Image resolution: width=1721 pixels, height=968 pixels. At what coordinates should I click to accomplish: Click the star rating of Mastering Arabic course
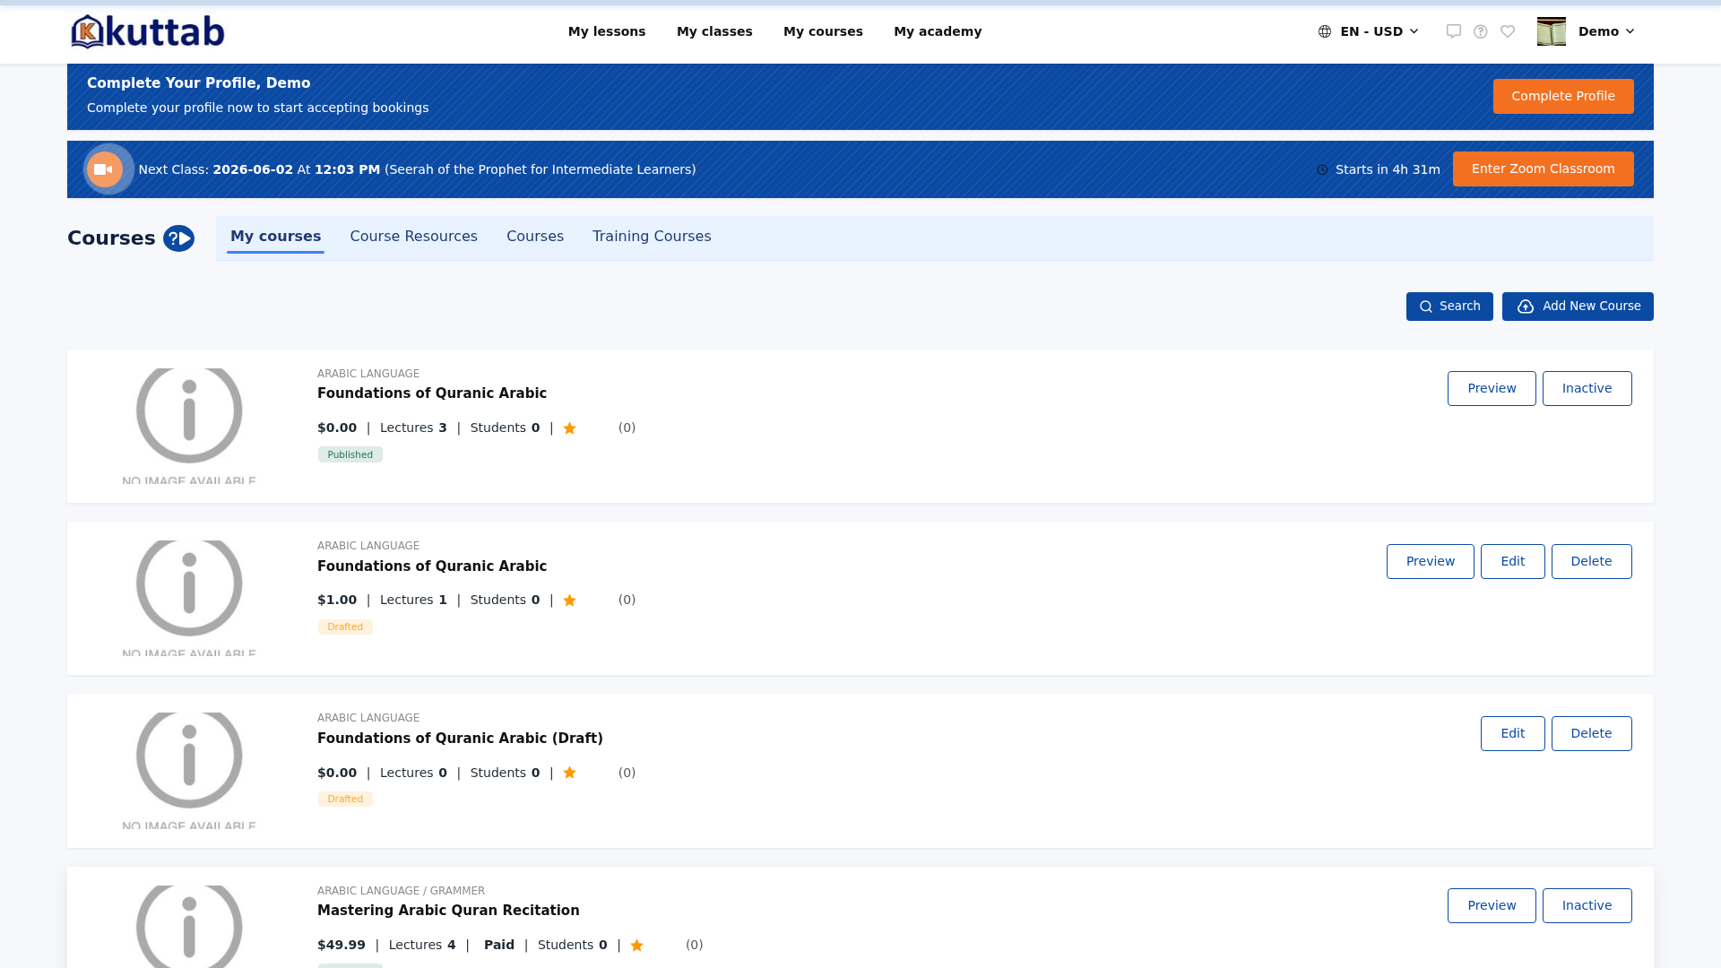point(636,946)
